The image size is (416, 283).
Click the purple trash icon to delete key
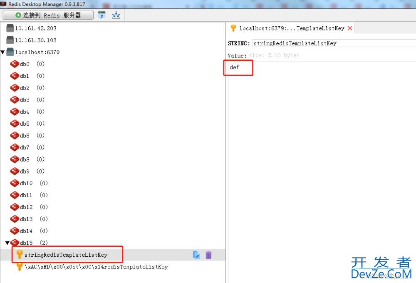208,255
